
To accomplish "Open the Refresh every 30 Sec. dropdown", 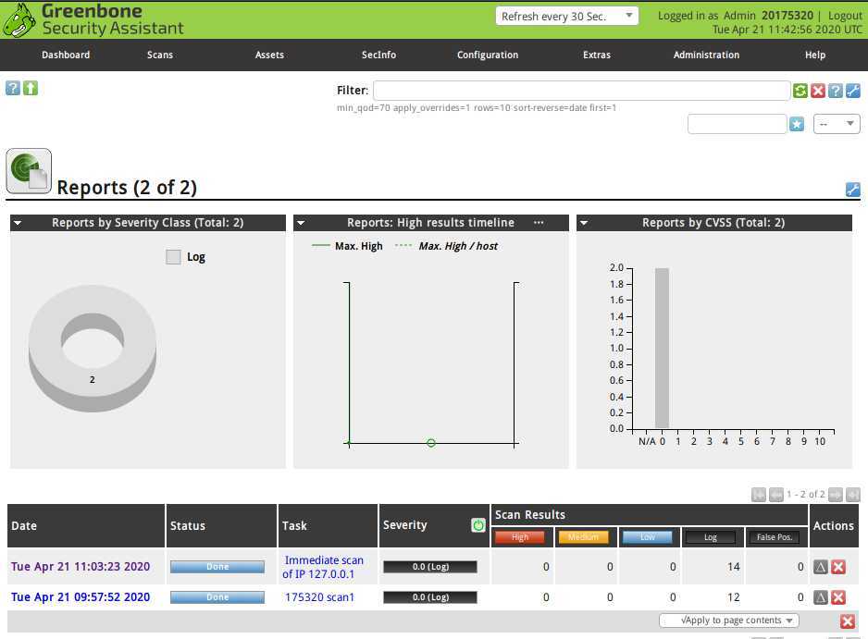I will click(x=567, y=16).
